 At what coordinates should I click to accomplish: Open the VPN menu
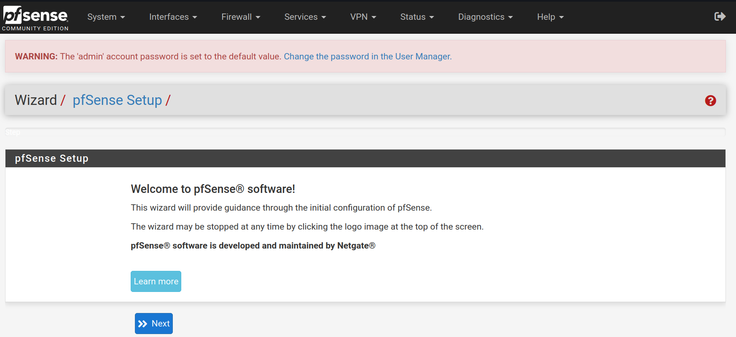click(x=363, y=17)
